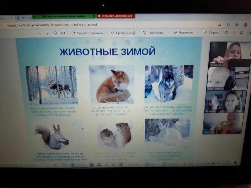Select Вероника video thumbnail
The image size is (251, 188).
click(x=226, y=102)
